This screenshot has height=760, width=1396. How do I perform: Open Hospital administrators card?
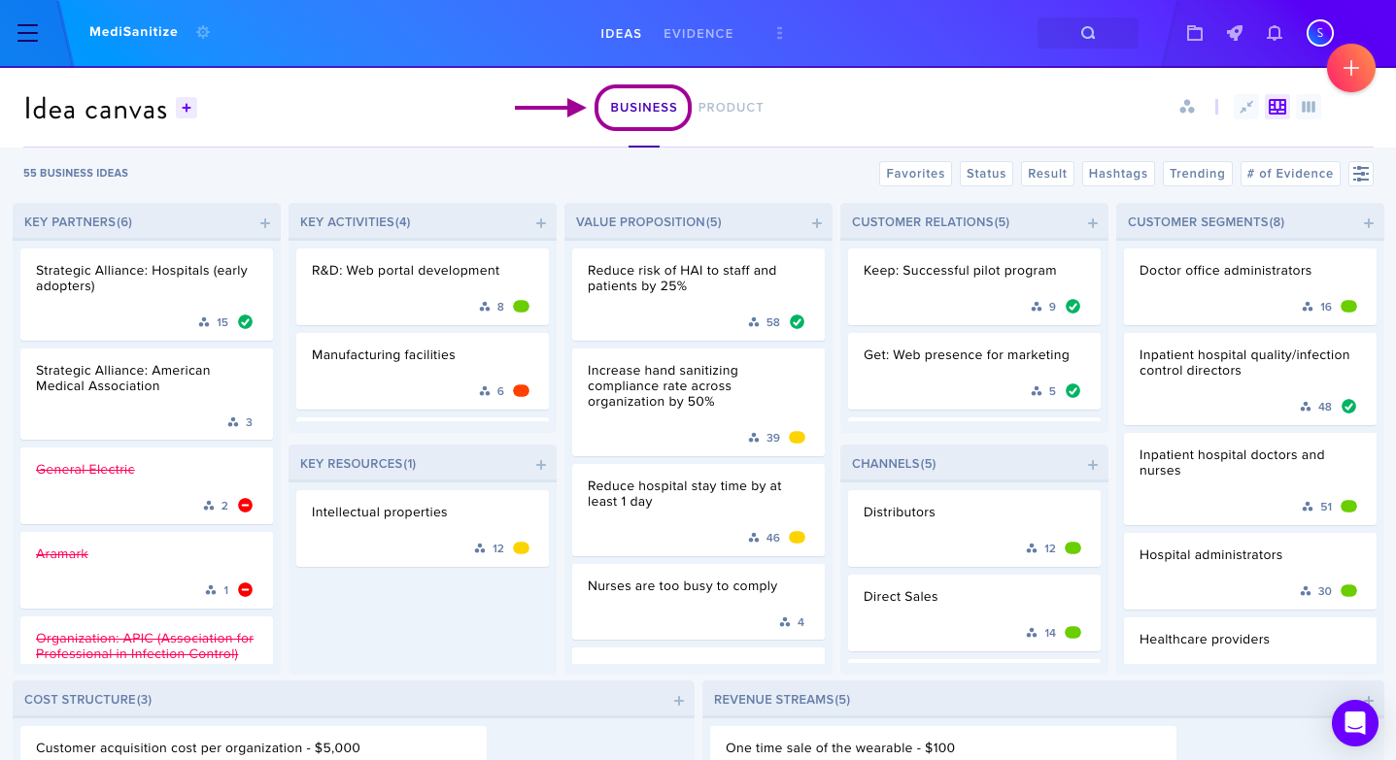click(1250, 571)
